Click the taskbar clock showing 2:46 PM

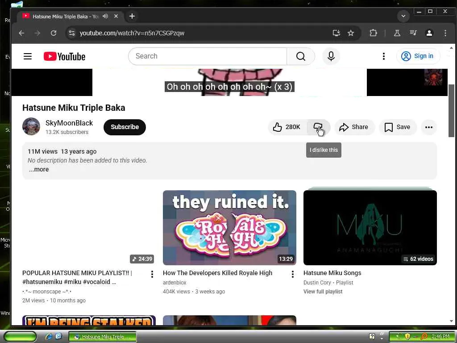(440, 337)
